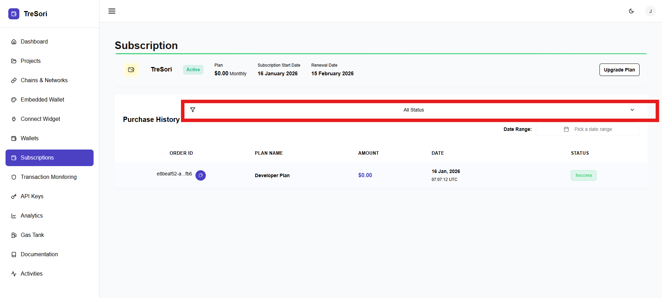Copy the order ID e8beaf52
This screenshot has height=298, width=662.
(200, 175)
